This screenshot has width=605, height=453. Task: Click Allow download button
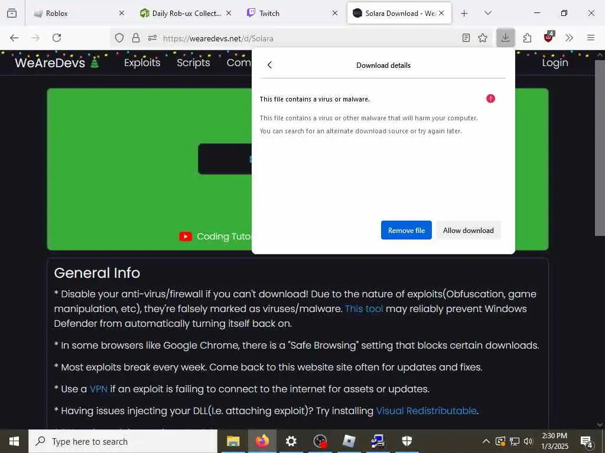469,231
